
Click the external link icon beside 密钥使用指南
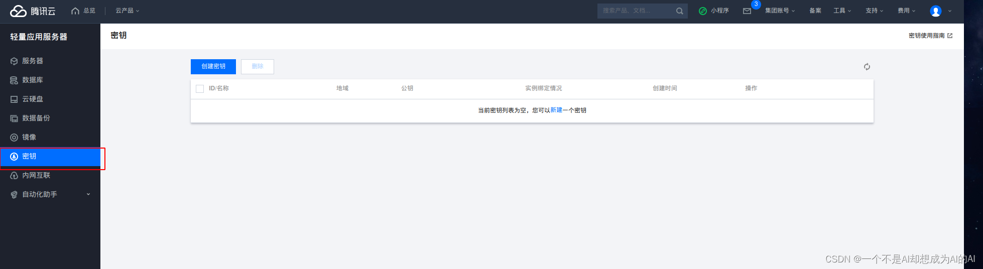(x=950, y=36)
